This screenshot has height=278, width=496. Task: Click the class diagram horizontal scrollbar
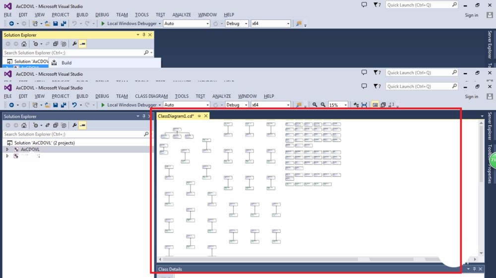pyautogui.click(x=317, y=259)
